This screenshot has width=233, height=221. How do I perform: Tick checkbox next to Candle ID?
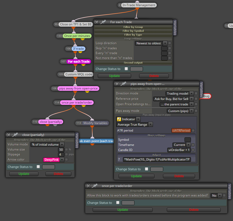coord(193,150)
